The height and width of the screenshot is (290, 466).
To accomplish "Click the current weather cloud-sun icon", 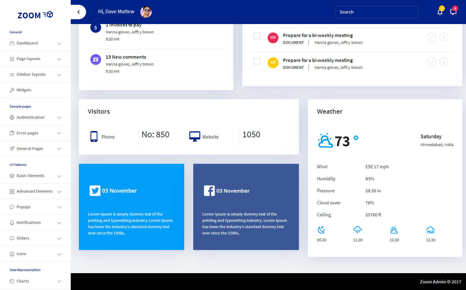I will pyautogui.click(x=325, y=140).
